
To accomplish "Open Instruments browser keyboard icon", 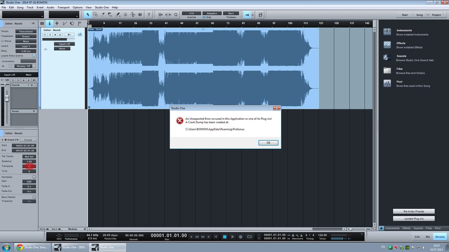I will (387, 32).
